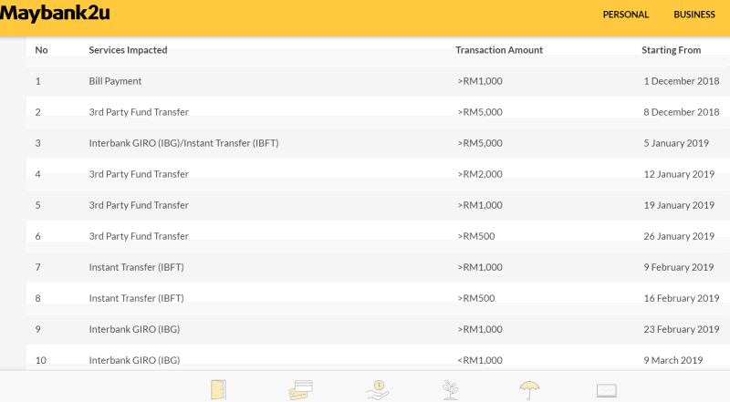Select "Interbank GIRO (IBG)" in row 10
Viewport: 730px width, 402px height.
134,360
